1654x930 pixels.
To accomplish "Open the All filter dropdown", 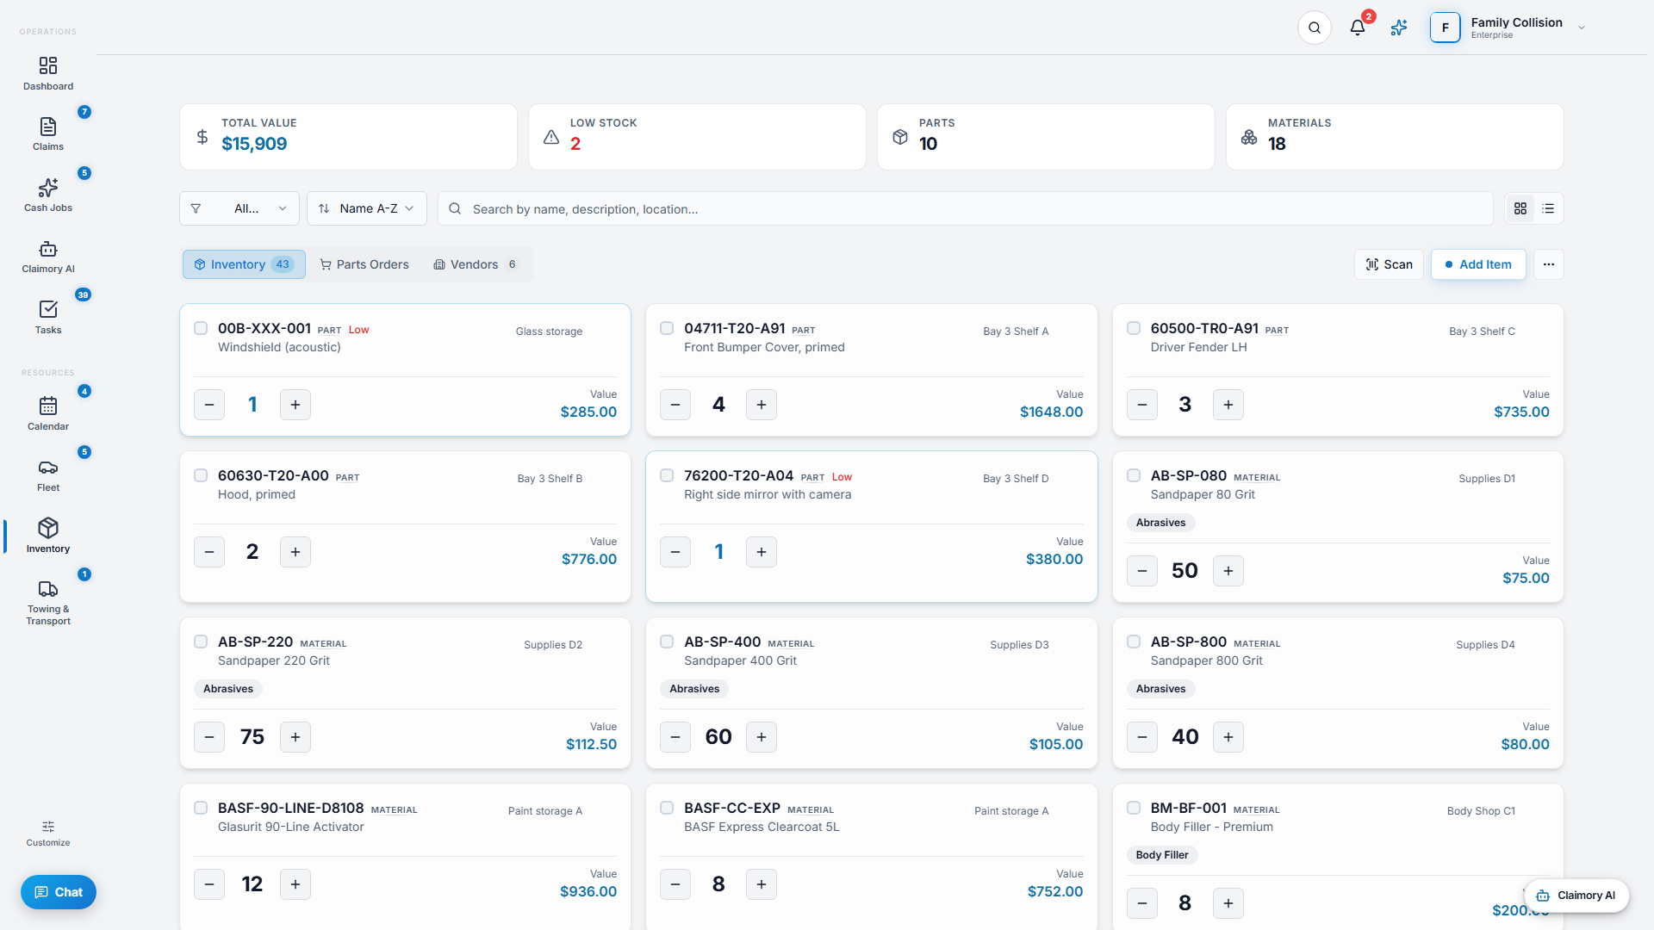I will click(x=239, y=208).
